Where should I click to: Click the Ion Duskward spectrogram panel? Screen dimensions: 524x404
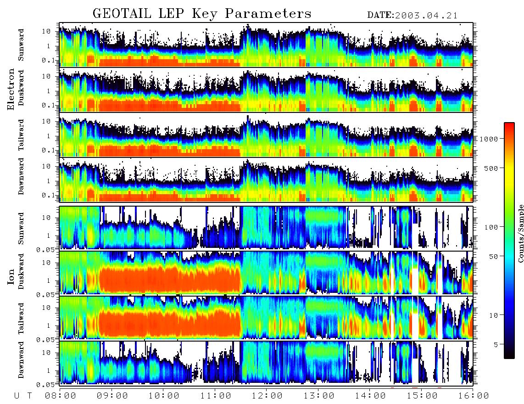266,273
